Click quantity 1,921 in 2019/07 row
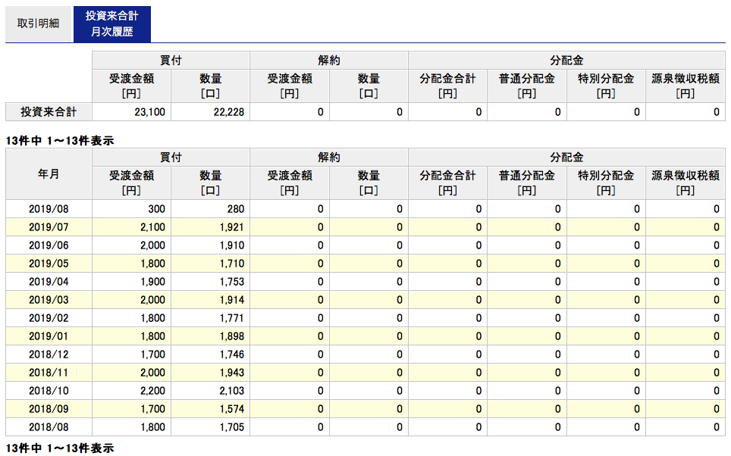This screenshot has height=456, width=731. 232,227
